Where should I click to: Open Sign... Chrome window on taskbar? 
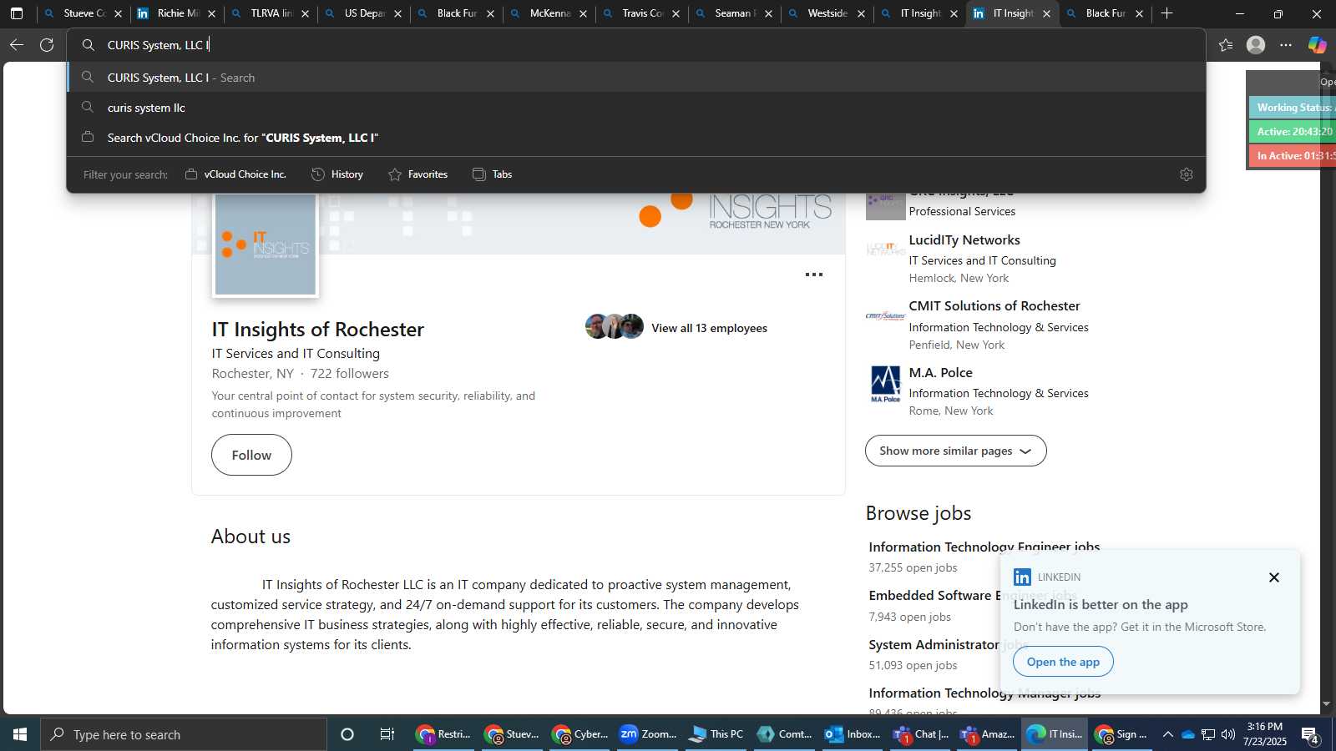1121,734
